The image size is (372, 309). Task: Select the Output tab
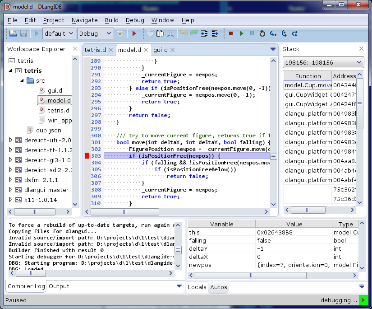[x=59, y=286]
